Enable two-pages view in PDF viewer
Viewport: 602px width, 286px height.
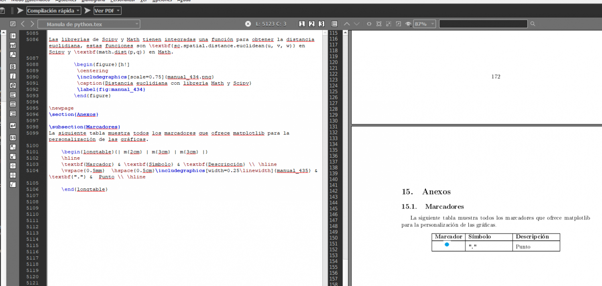311,24
